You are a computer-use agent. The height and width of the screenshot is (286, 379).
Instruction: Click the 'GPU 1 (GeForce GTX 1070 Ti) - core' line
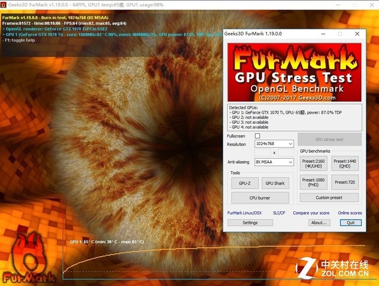pos(113,34)
